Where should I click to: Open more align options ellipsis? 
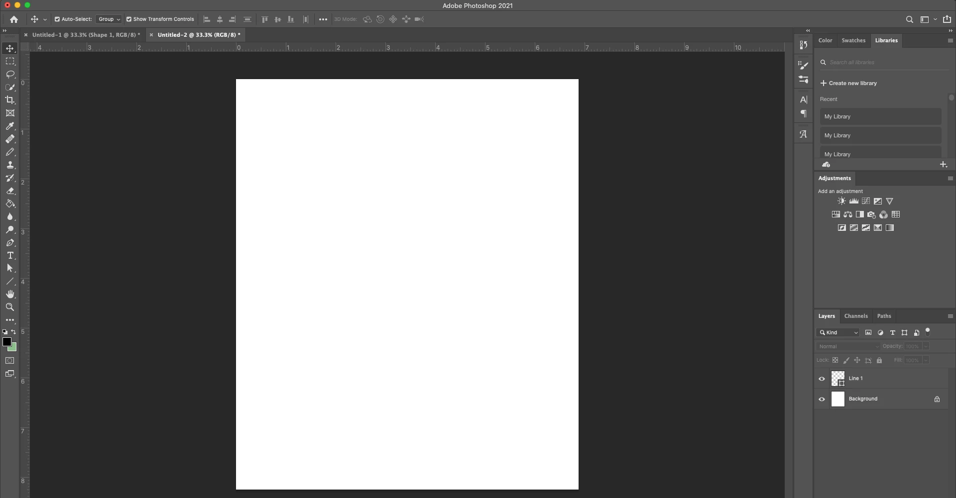point(323,19)
